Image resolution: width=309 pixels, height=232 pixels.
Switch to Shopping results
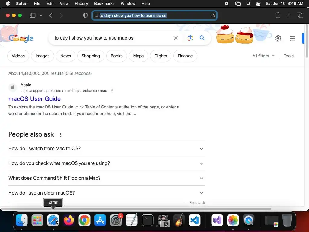pos(91,56)
